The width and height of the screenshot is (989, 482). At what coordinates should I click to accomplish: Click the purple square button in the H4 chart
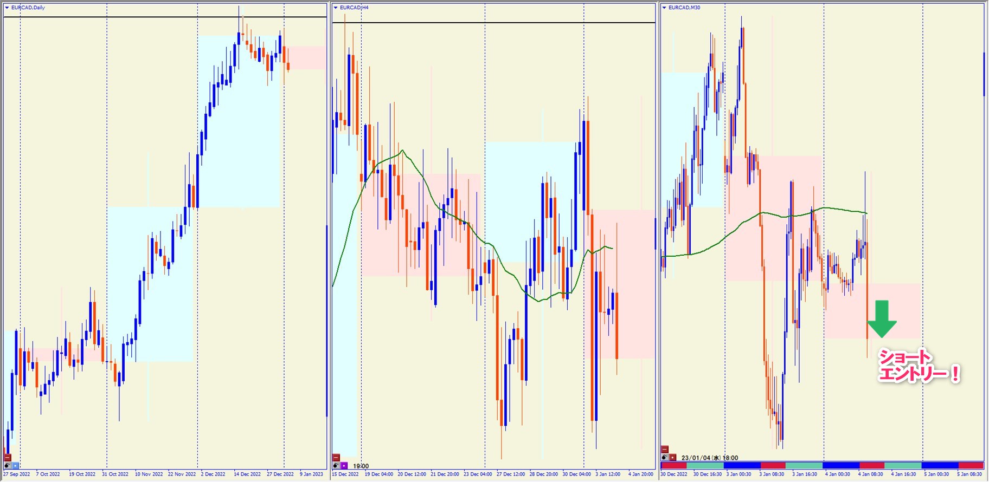[344, 465]
